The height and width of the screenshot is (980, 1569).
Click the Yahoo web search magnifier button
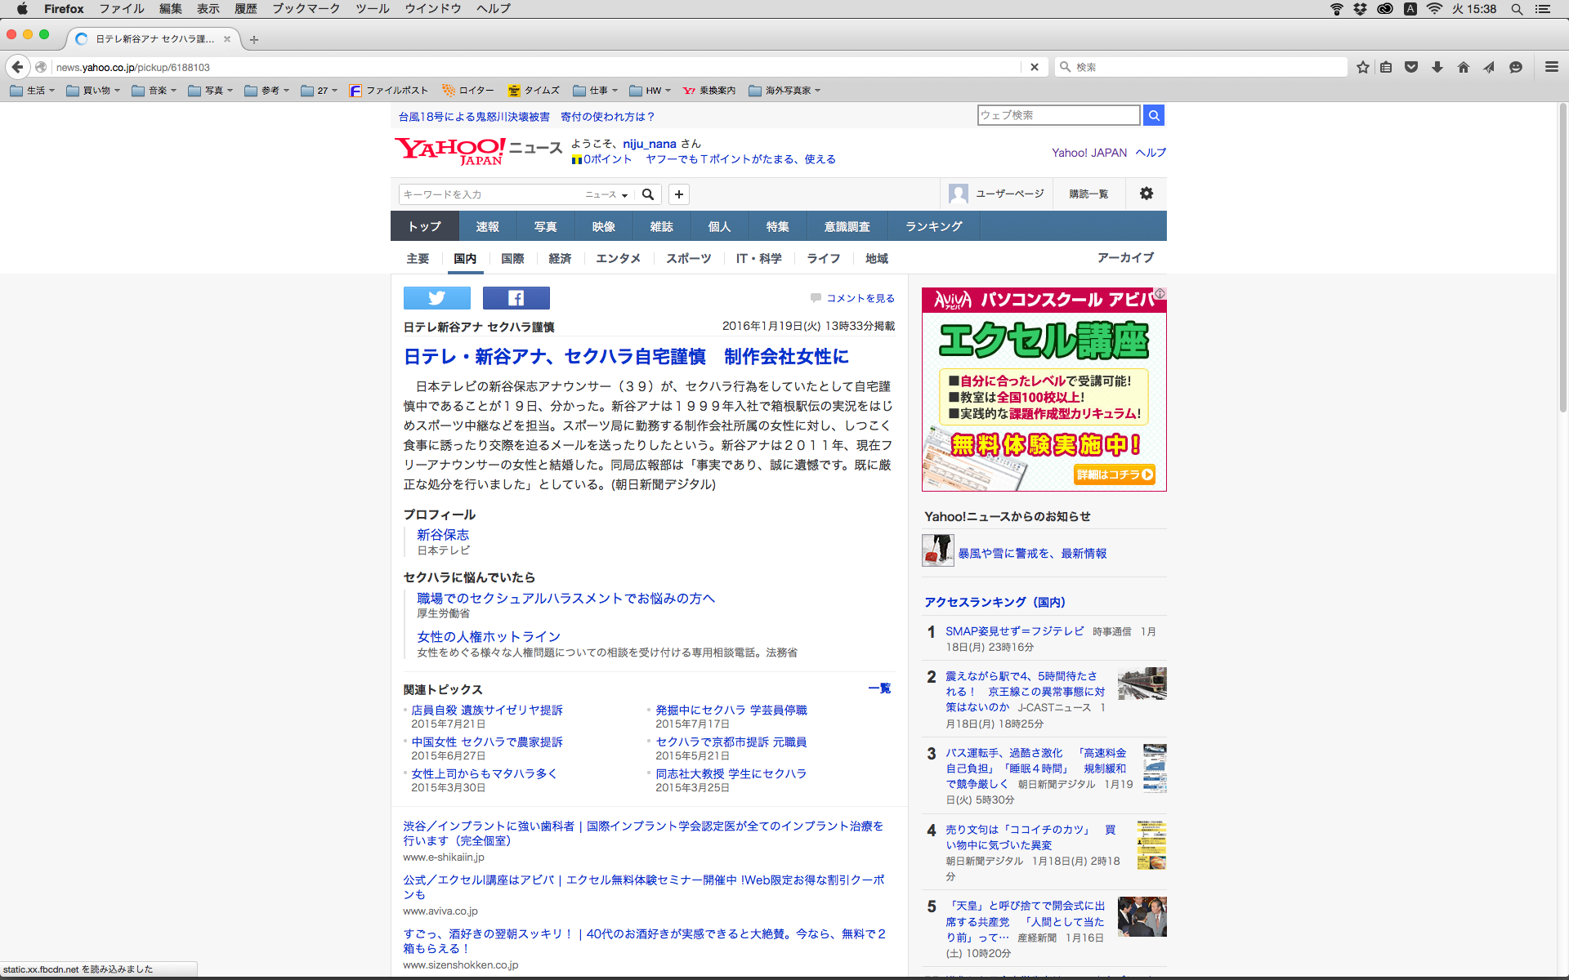coord(1153,115)
